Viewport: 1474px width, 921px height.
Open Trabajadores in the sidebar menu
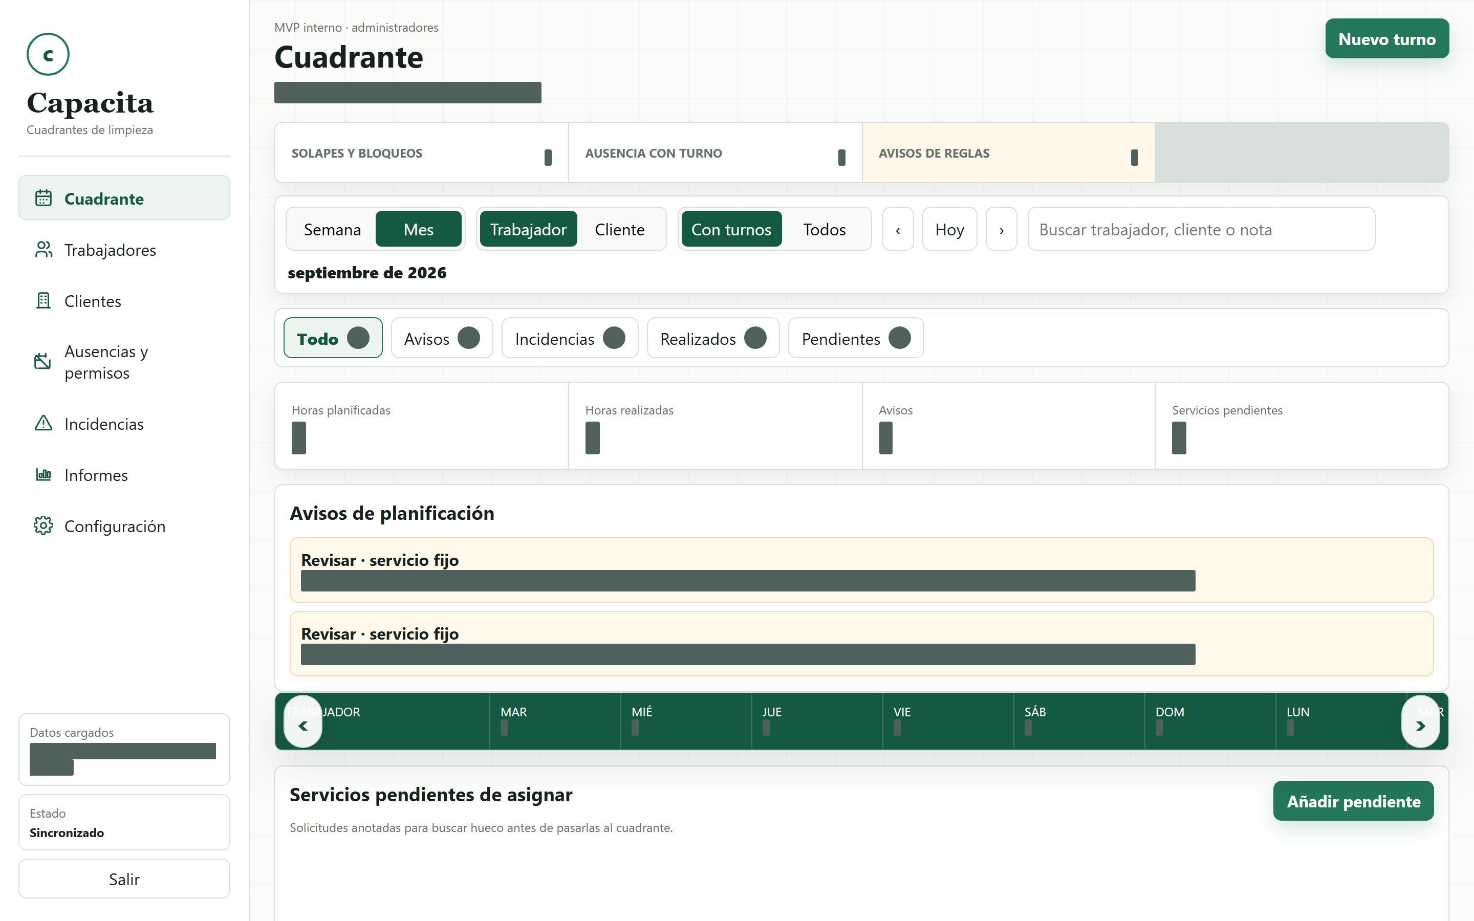[x=124, y=249]
